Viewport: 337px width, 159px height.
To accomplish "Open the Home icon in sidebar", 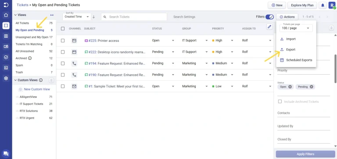I will [6, 15].
